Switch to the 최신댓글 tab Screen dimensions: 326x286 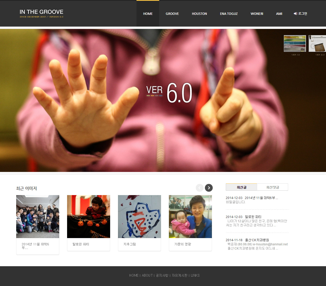tap(272, 187)
